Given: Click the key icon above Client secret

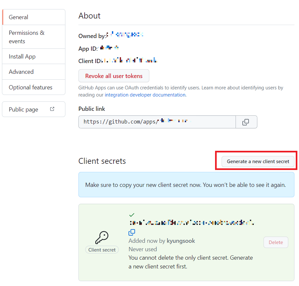Looking at the screenshot, I should click(102, 237).
